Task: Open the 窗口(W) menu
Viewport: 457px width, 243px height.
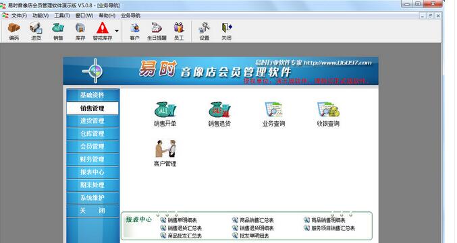Action: click(x=84, y=15)
